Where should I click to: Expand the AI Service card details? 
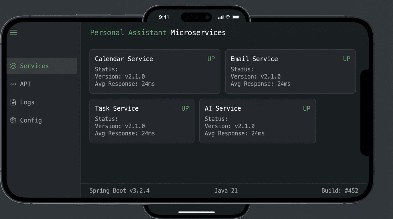tap(257, 121)
